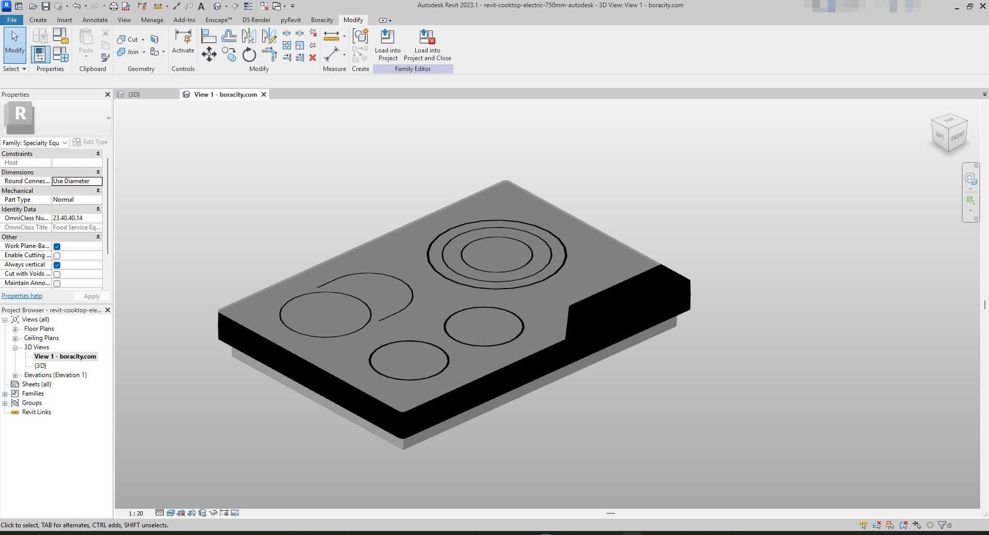Switch to the {3D} view tab
This screenshot has height=535, width=989.
(x=134, y=95)
